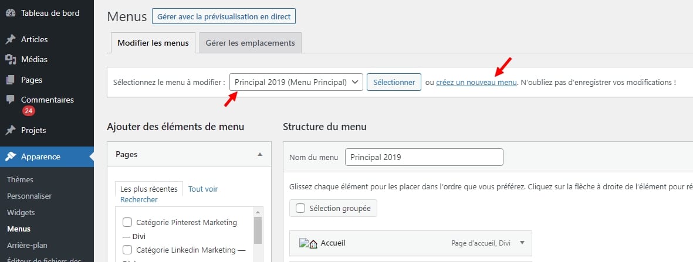The height and width of the screenshot is (262, 693).
Task: Focus the Nom du menu text field
Action: point(424,157)
